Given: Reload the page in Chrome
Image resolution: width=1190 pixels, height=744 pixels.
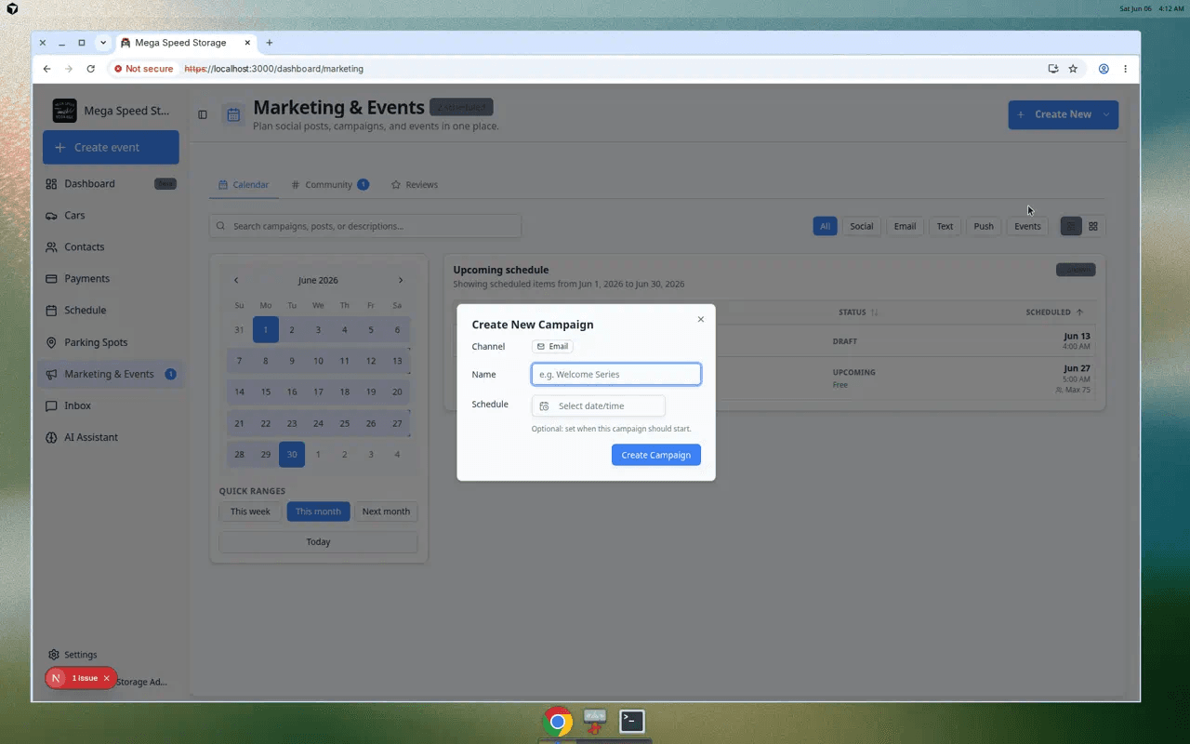Looking at the screenshot, I should pyautogui.click(x=90, y=69).
